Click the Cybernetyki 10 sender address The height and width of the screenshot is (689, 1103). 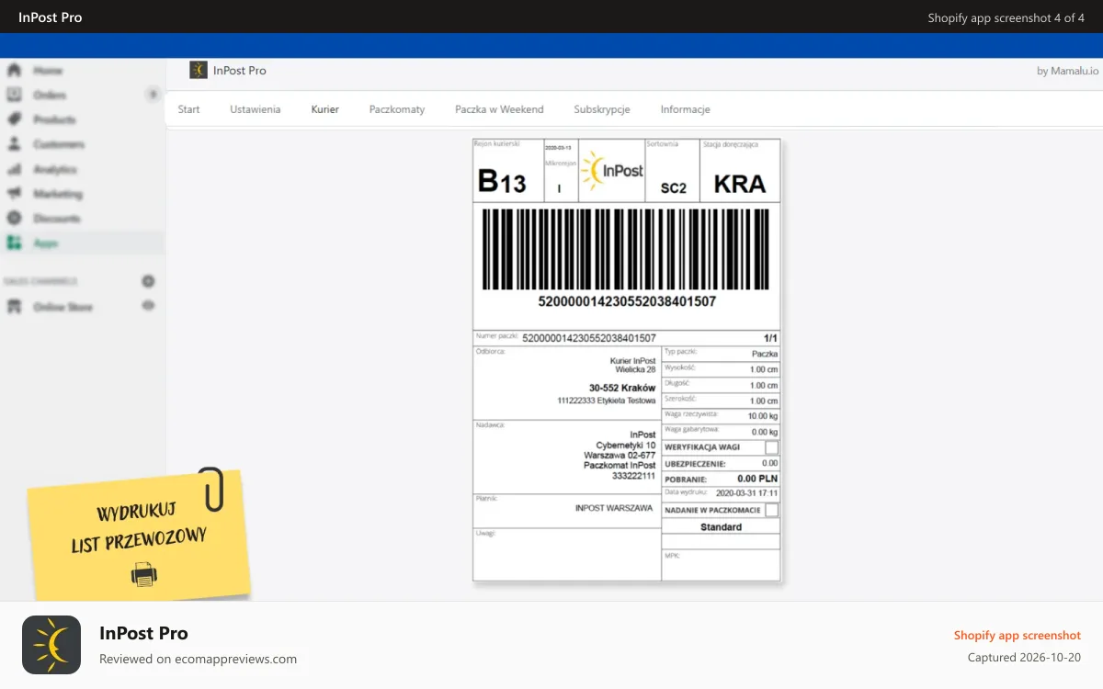(626, 445)
